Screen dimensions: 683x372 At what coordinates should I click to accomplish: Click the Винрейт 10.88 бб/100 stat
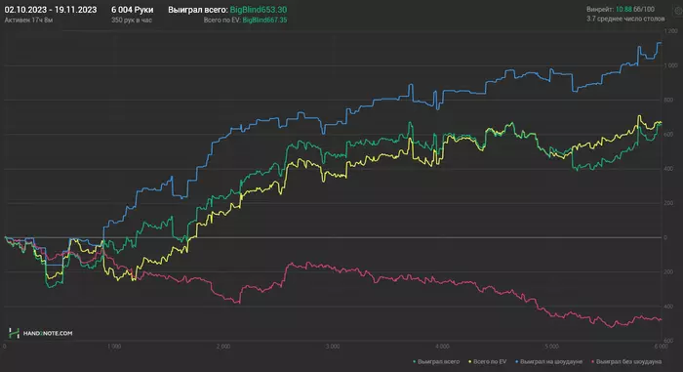point(621,9)
